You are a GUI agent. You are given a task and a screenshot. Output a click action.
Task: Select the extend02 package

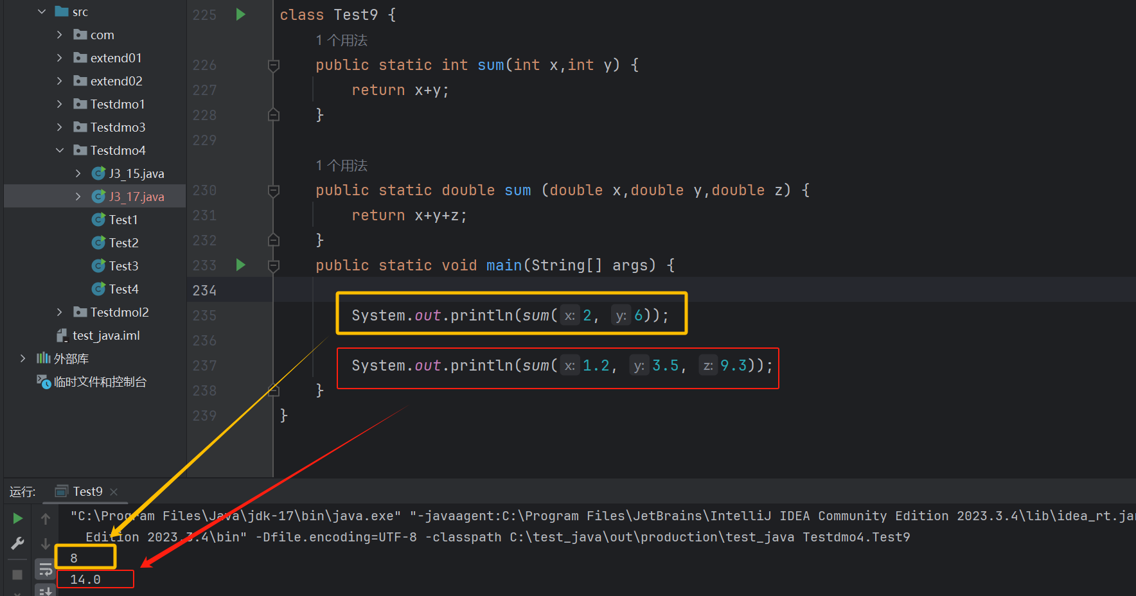point(107,81)
